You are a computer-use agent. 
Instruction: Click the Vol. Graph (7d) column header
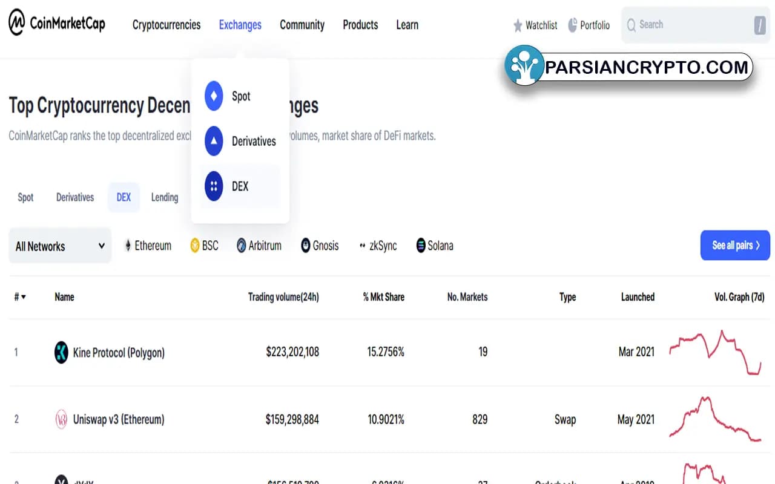point(739,297)
